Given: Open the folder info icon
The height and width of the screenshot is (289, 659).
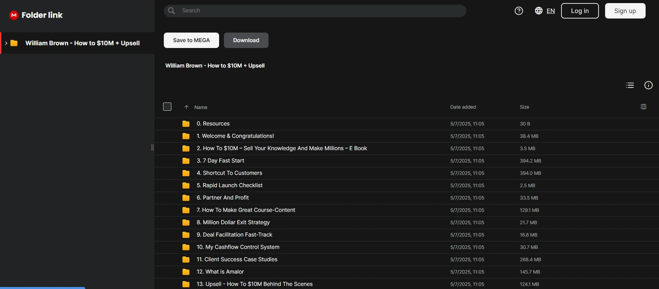Looking at the screenshot, I should tap(648, 85).
